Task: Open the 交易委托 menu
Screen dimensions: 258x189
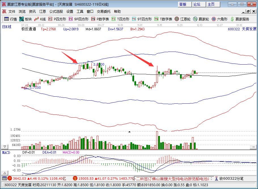Action: pyautogui.click(x=104, y=12)
